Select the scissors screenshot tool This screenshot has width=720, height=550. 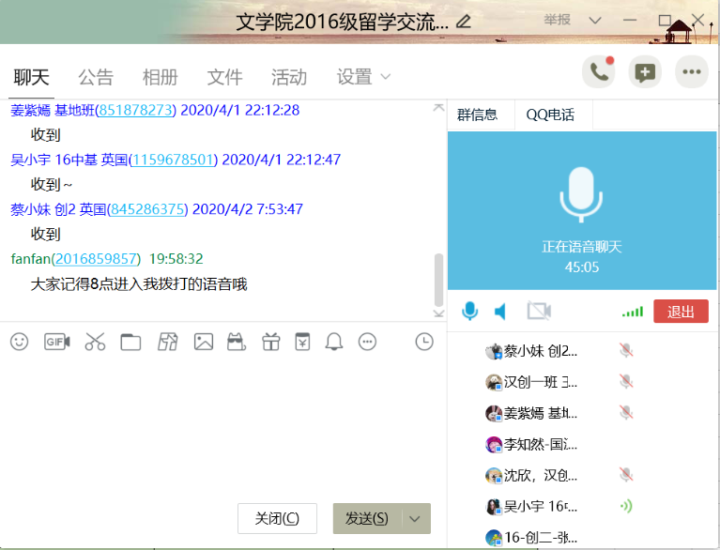point(95,343)
